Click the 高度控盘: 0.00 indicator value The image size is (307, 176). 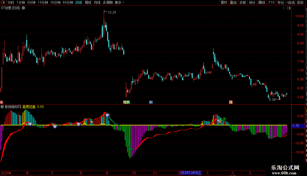[33, 107]
